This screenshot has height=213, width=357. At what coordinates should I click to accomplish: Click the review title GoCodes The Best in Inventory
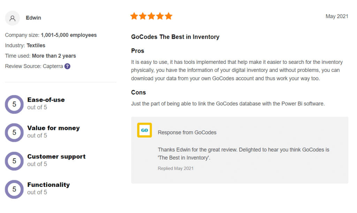pyautogui.click(x=175, y=37)
